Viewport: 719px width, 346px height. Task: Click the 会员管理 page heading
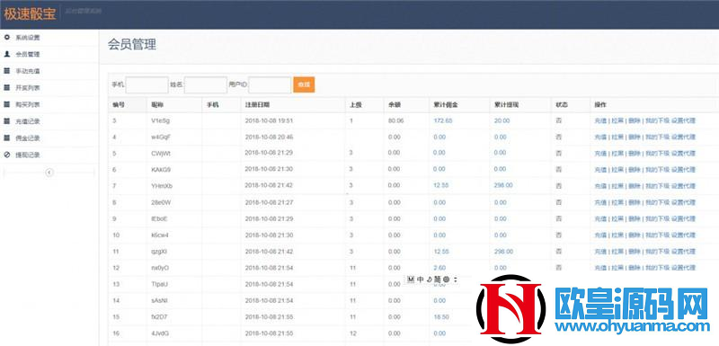coord(132,44)
